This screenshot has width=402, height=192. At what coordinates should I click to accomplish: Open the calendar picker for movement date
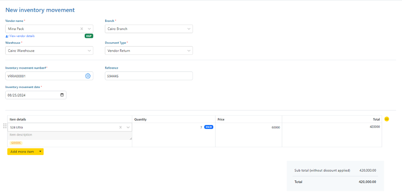tap(62, 95)
